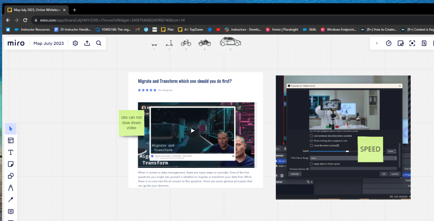This screenshot has width=434, height=221.
Task: Untick 'Show nothing when playback ends' checkbox
Action: [311, 141]
